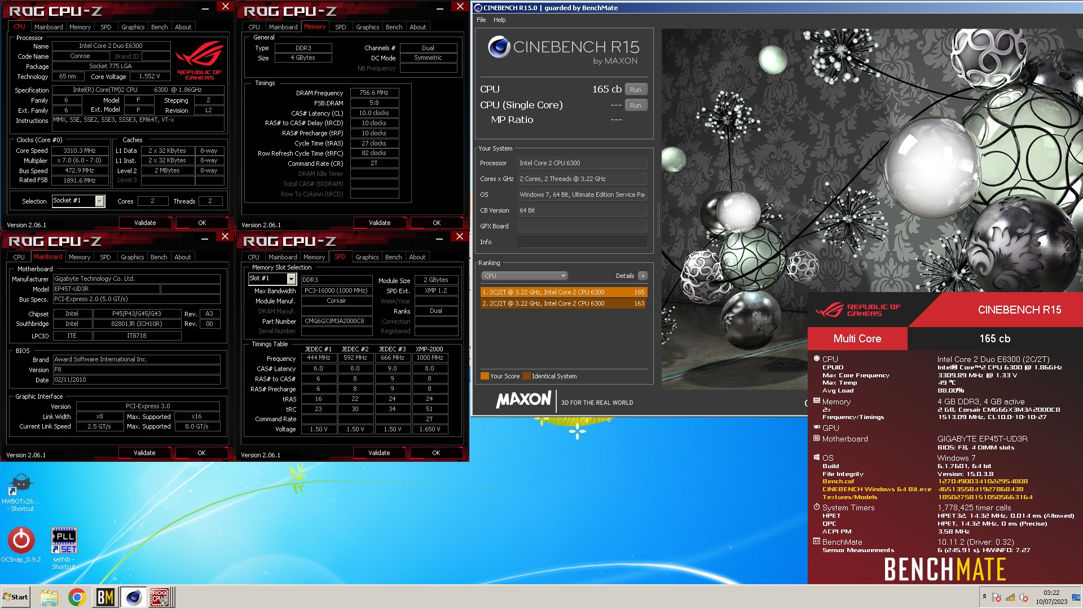Click BenchMate CPU section icon
This screenshot has width=1083, height=609.
tap(816, 358)
